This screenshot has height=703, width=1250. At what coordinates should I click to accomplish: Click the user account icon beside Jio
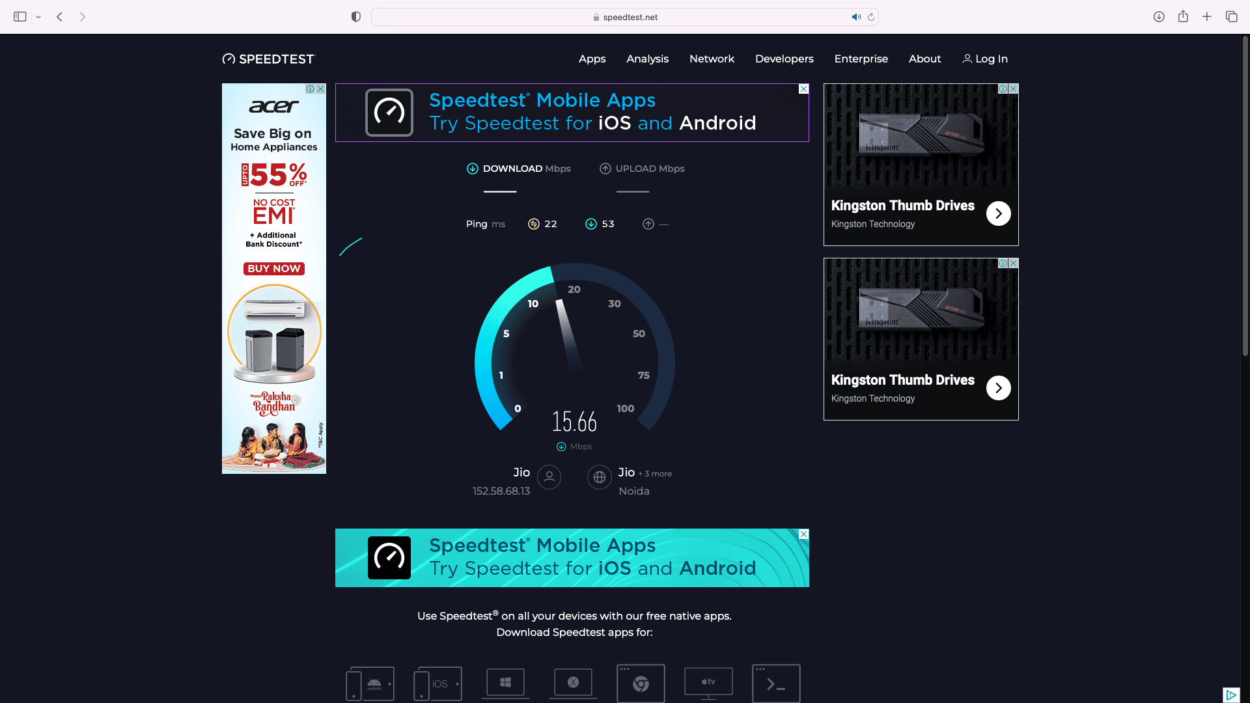point(549,477)
